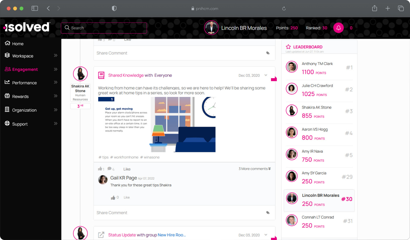Expand the Workspace menu chevron
Screen dimensions: 410x240
point(56,56)
